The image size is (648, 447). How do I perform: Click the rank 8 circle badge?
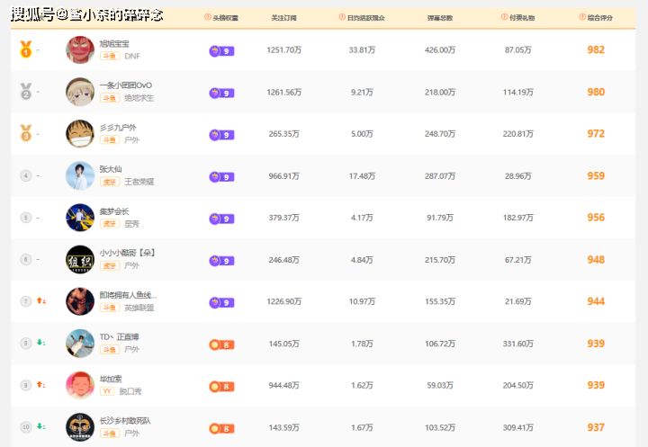[25, 344]
